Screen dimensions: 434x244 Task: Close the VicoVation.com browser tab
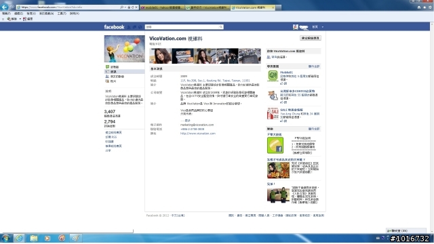tap(273, 7)
